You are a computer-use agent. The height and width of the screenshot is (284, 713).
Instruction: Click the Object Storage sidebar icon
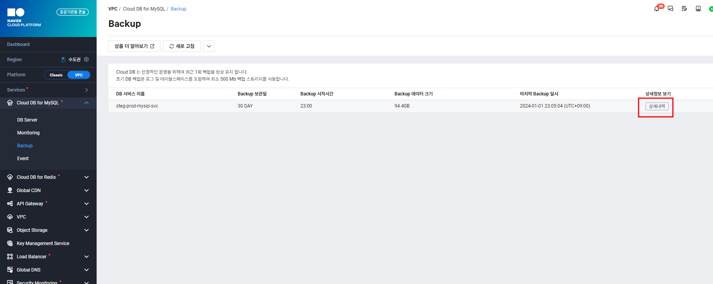(10, 230)
